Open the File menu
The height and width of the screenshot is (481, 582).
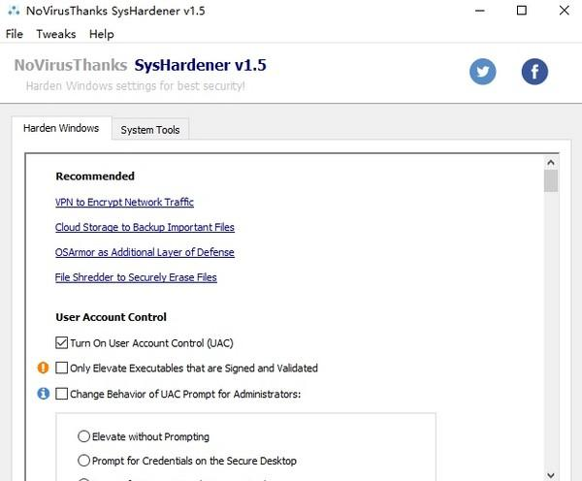(x=15, y=34)
